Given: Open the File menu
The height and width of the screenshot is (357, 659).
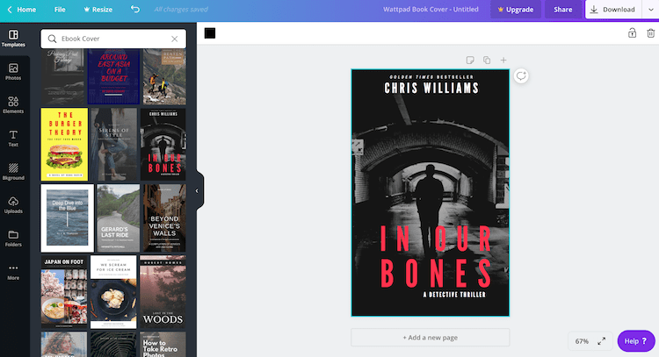Looking at the screenshot, I should point(60,10).
